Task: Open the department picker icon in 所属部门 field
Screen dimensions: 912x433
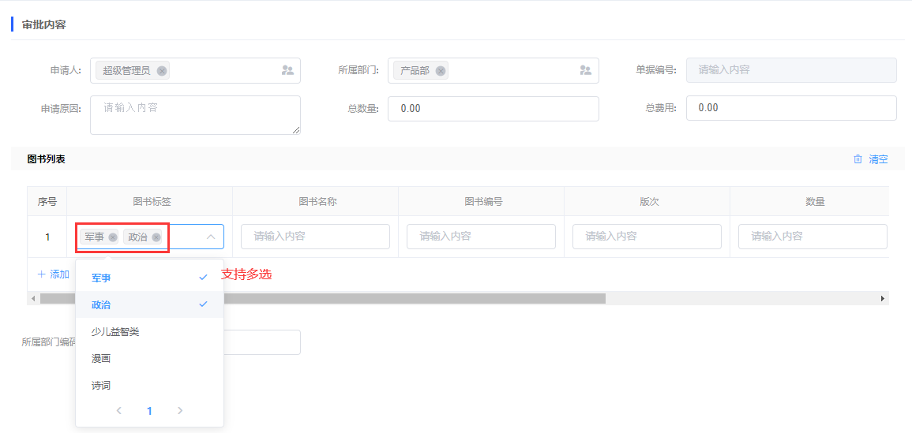Action: point(585,70)
